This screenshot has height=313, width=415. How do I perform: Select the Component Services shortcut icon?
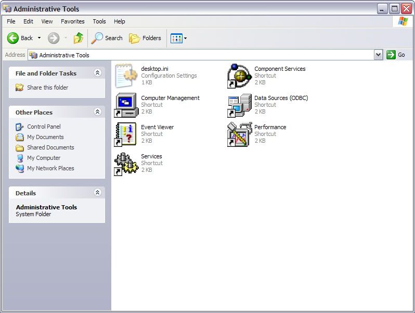coord(239,76)
